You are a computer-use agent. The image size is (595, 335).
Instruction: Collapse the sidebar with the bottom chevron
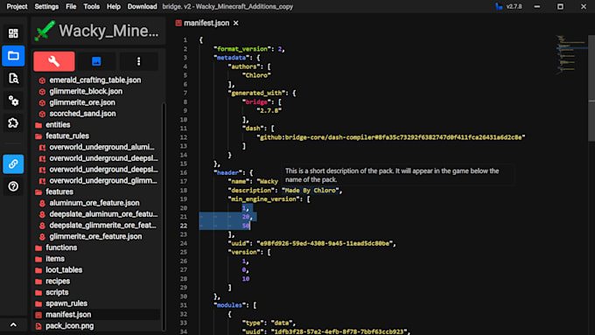(x=13, y=325)
